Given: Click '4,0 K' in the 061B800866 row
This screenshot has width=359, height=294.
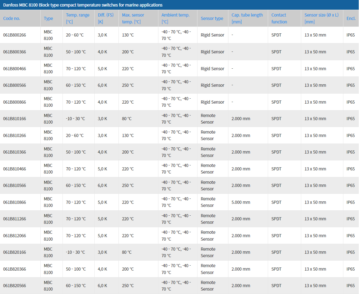Looking at the screenshot, I should [x=102, y=102].
